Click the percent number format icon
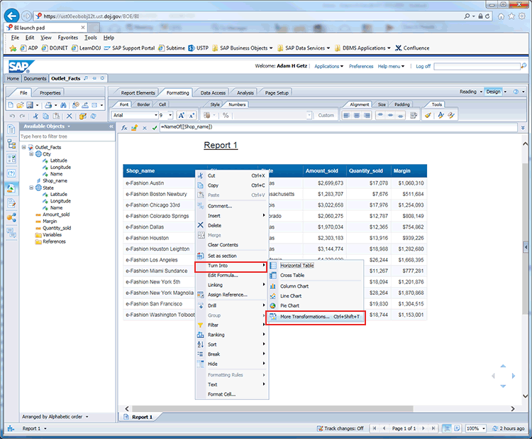This screenshot has width=532, height=439. tap(226, 116)
